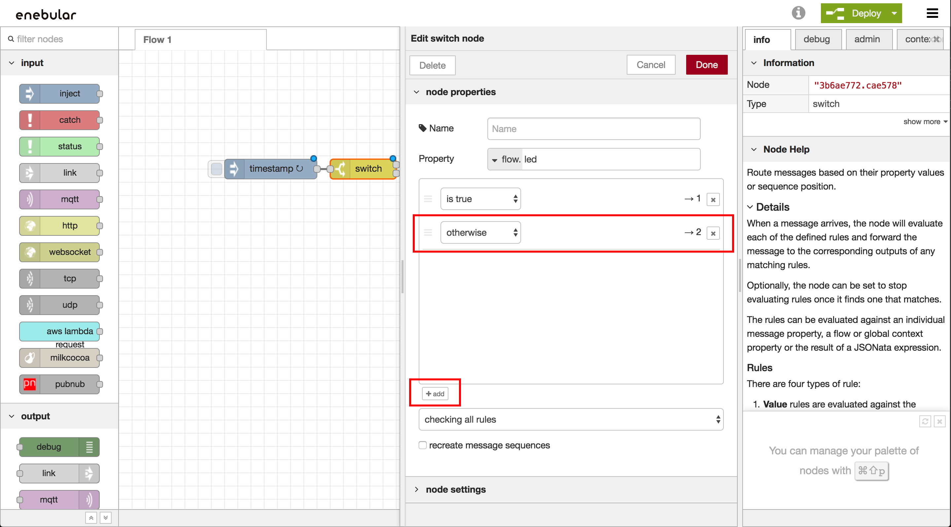The height and width of the screenshot is (527, 951).
Task: Open the 'checking all rules' dropdown
Action: (571, 419)
